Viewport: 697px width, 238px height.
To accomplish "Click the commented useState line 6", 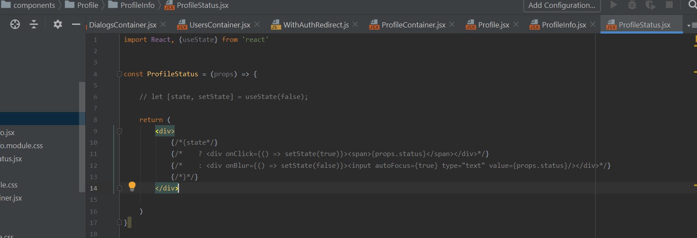I will pos(224,97).
